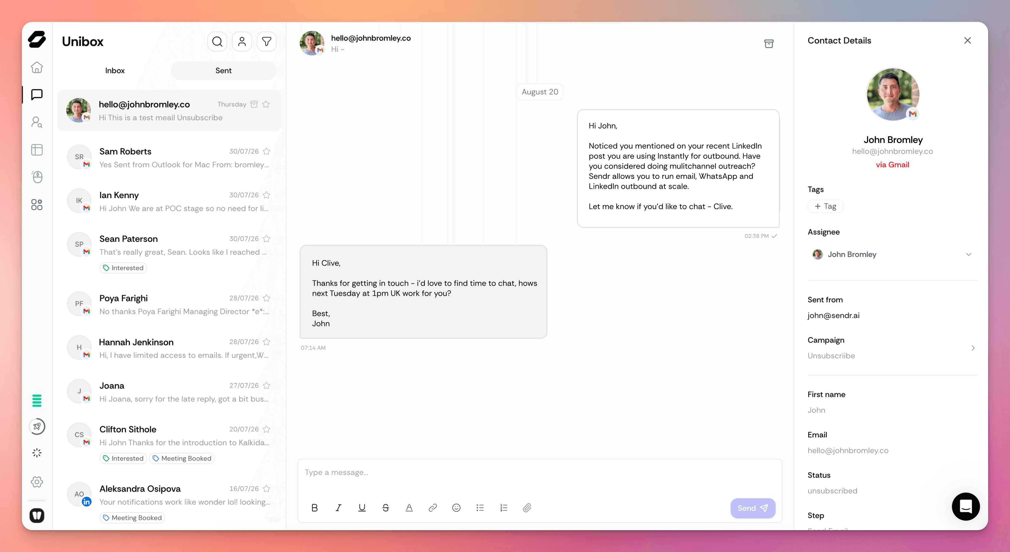Toggle italic formatting
The width and height of the screenshot is (1010, 552).
pos(338,508)
